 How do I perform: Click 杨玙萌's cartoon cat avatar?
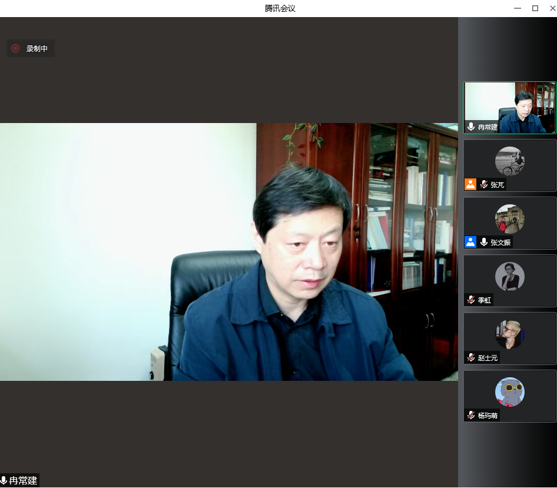(x=510, y=392)
